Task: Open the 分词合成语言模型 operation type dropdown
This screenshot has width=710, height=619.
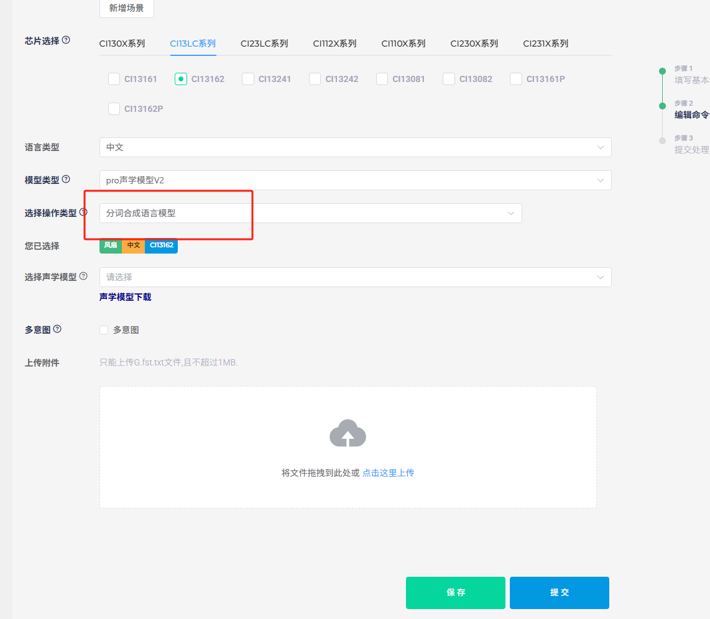Action: pyautogui.click(x=310, y=213)
